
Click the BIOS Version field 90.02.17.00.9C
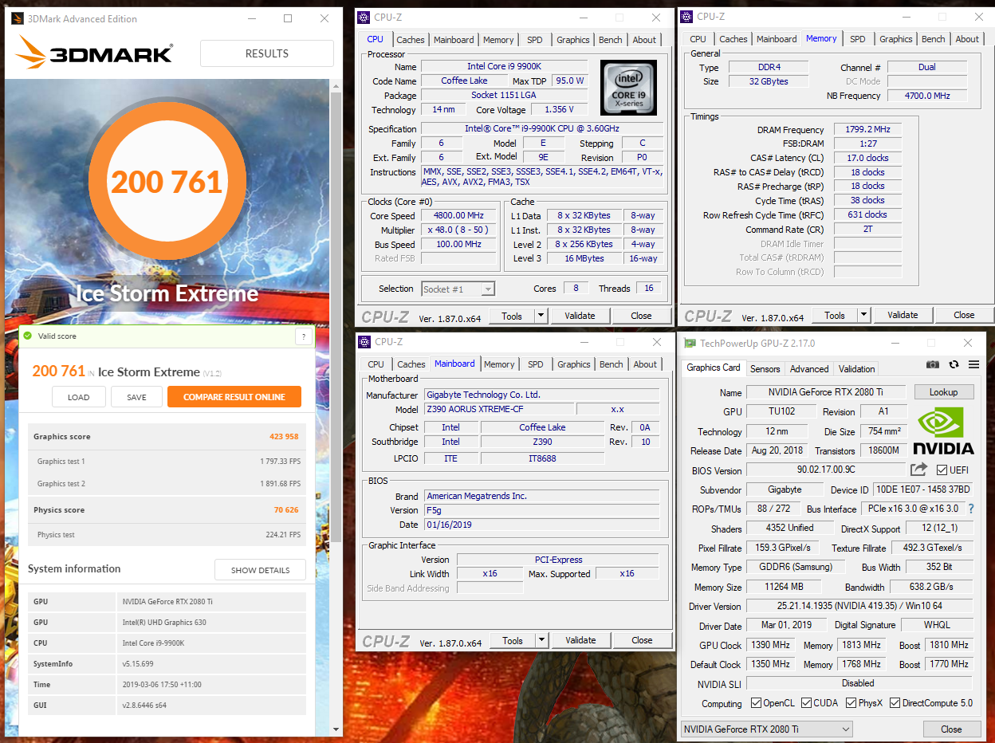pos(826,470)
